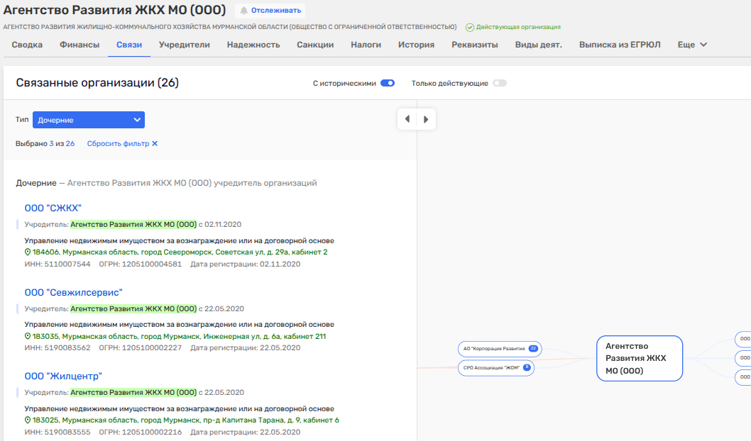Screen dimensions: 751x441
Task: Click the 22 badge on Корпорация Развития node
Action: (x=532, y=348)
